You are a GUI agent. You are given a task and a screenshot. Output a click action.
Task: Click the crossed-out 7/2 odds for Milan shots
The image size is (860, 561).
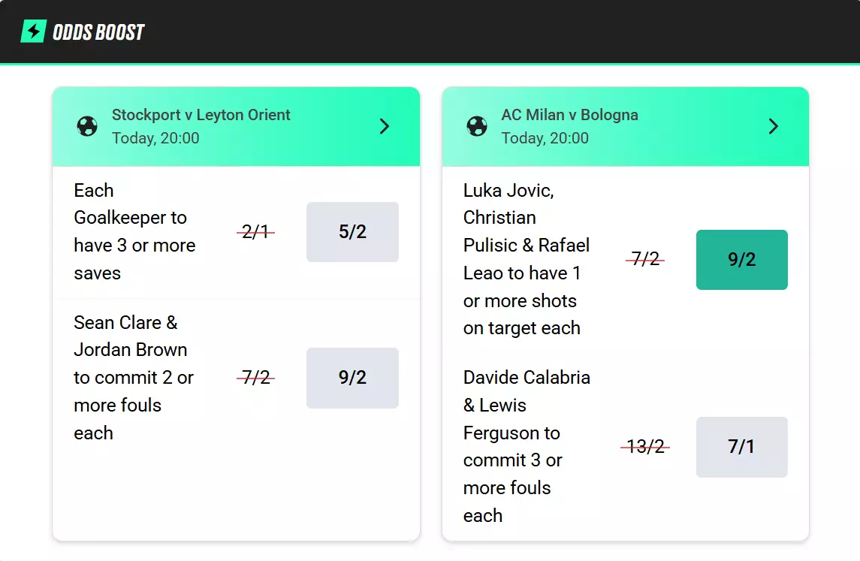click(645, 260)
